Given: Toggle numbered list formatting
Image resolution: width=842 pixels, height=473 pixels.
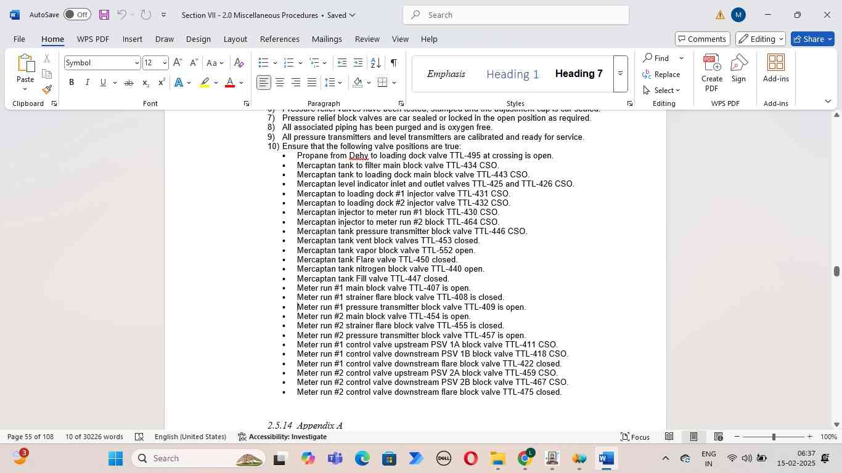Looking at the screenshot, I should 288,63.
